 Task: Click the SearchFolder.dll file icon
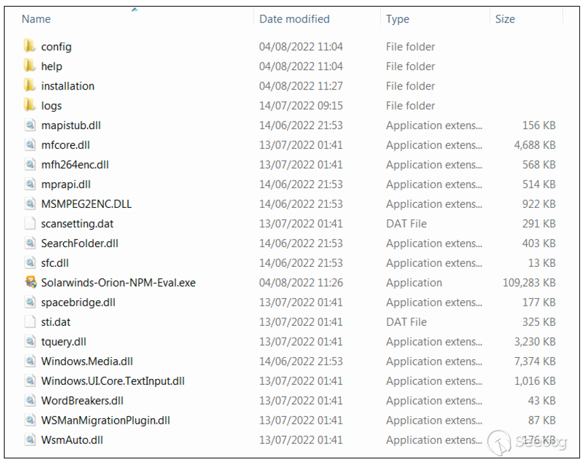30,243
